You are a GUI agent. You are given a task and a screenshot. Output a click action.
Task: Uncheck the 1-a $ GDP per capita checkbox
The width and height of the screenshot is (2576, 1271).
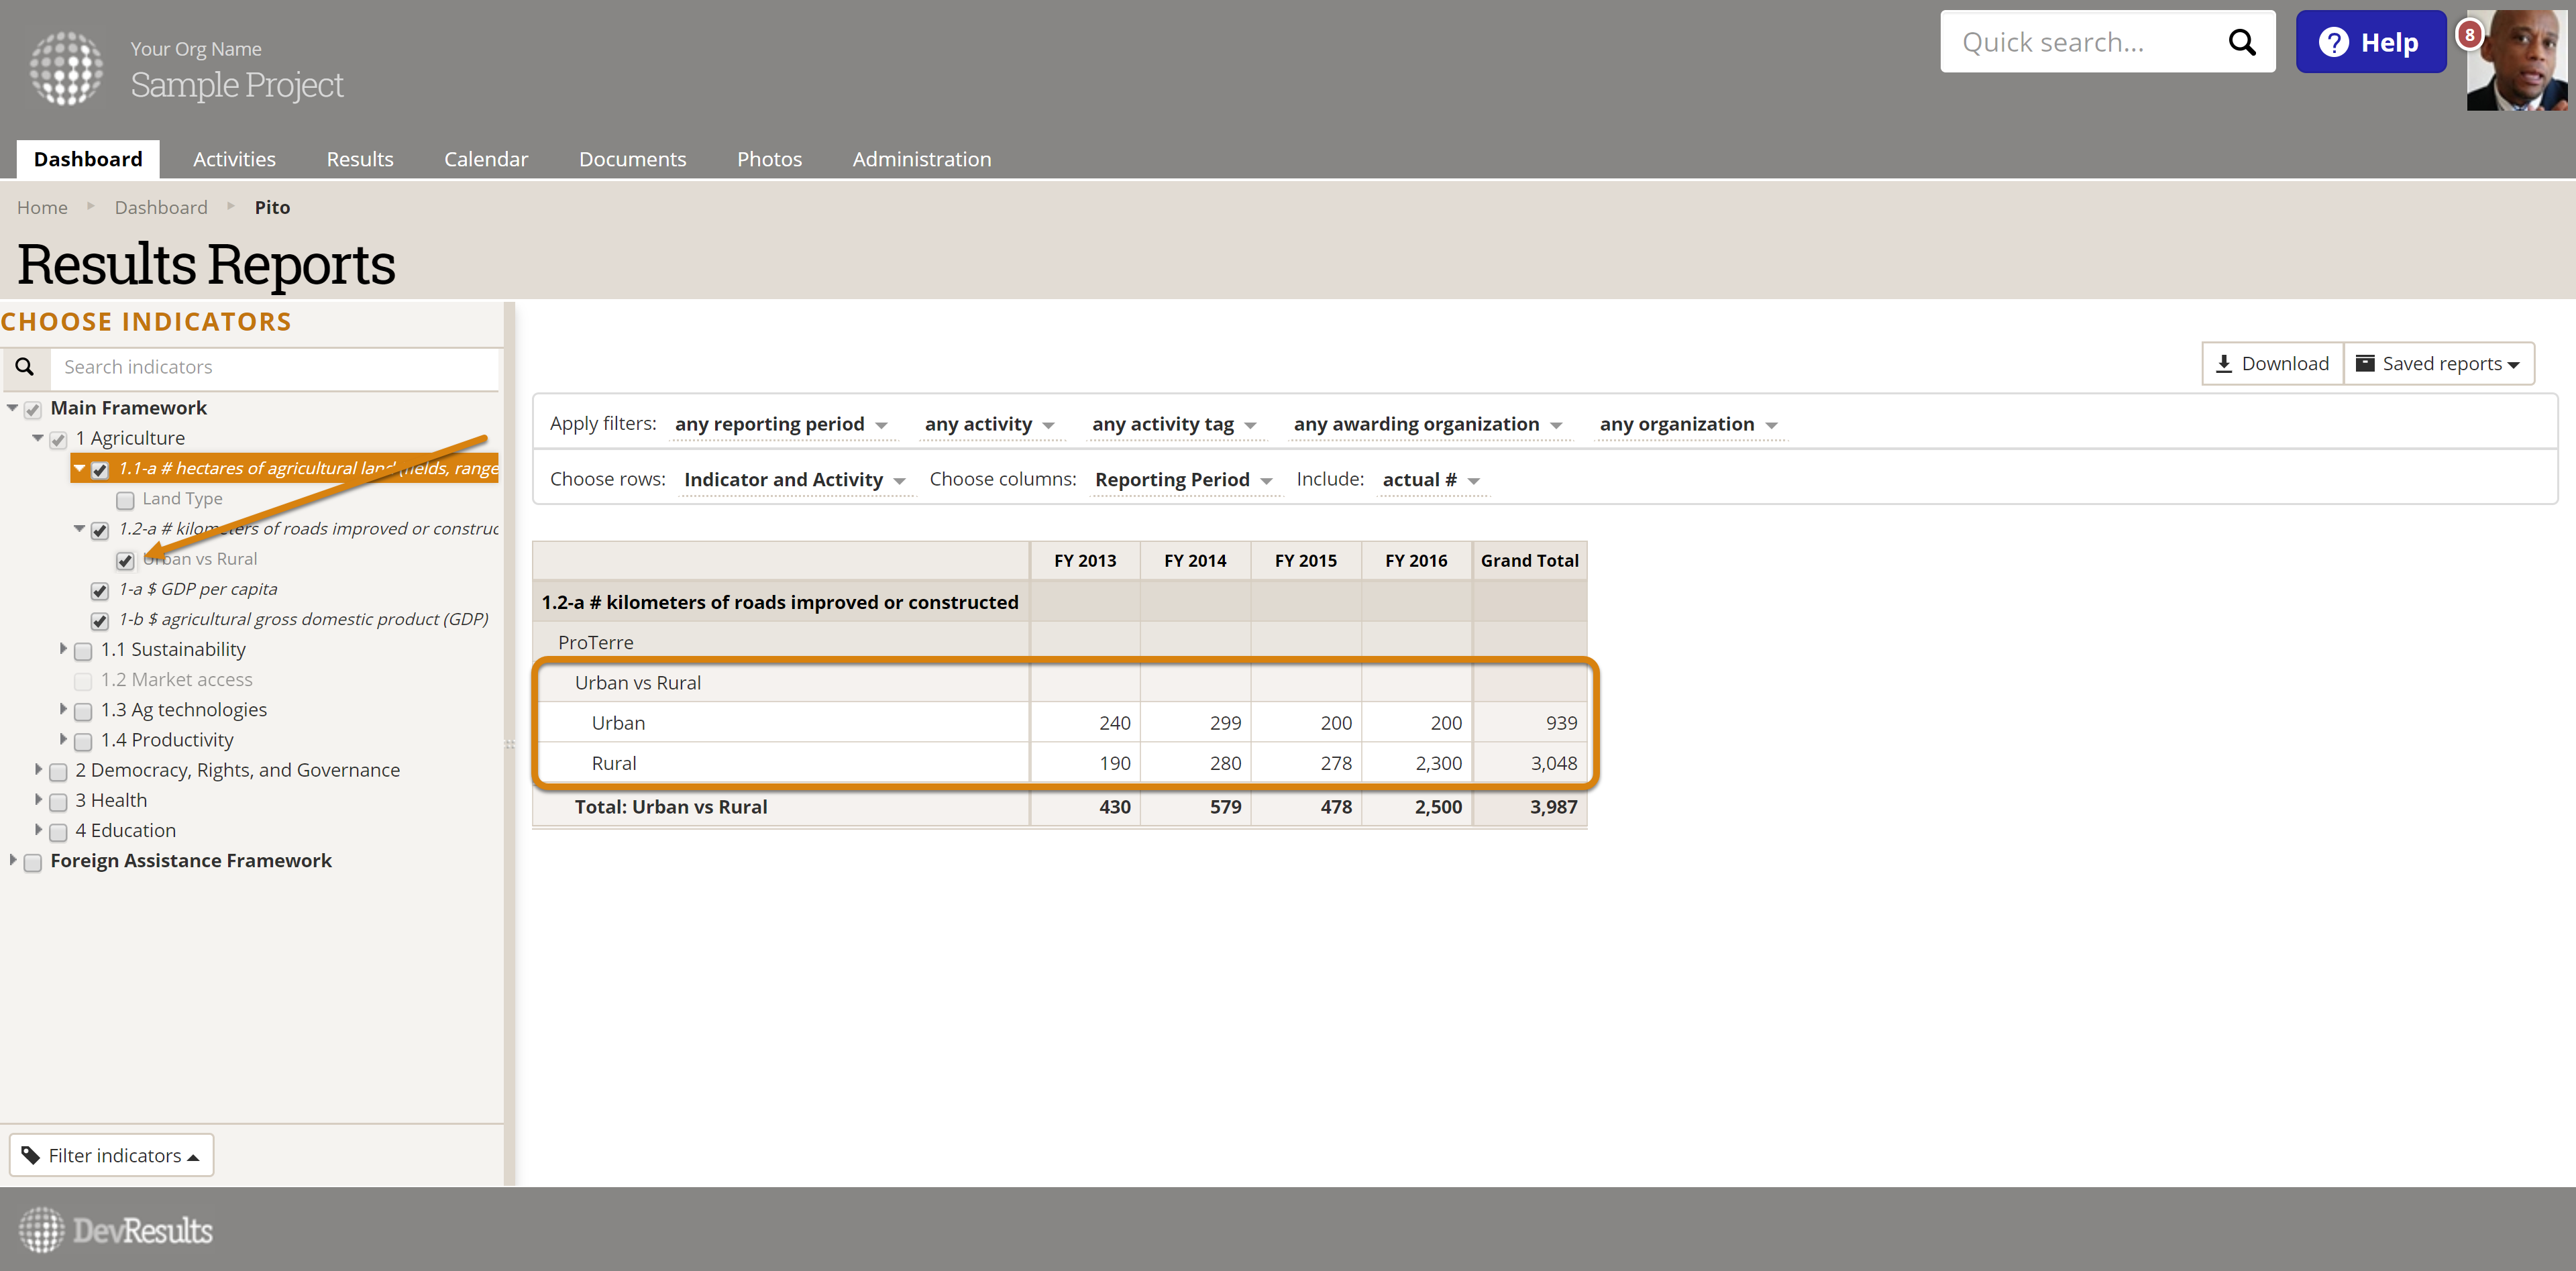click(100, 591)
